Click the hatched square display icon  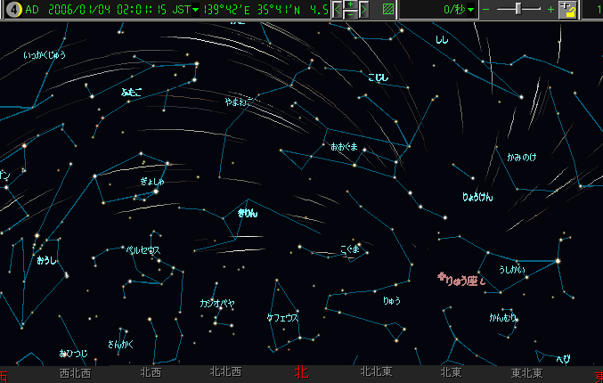coord(387,10)
